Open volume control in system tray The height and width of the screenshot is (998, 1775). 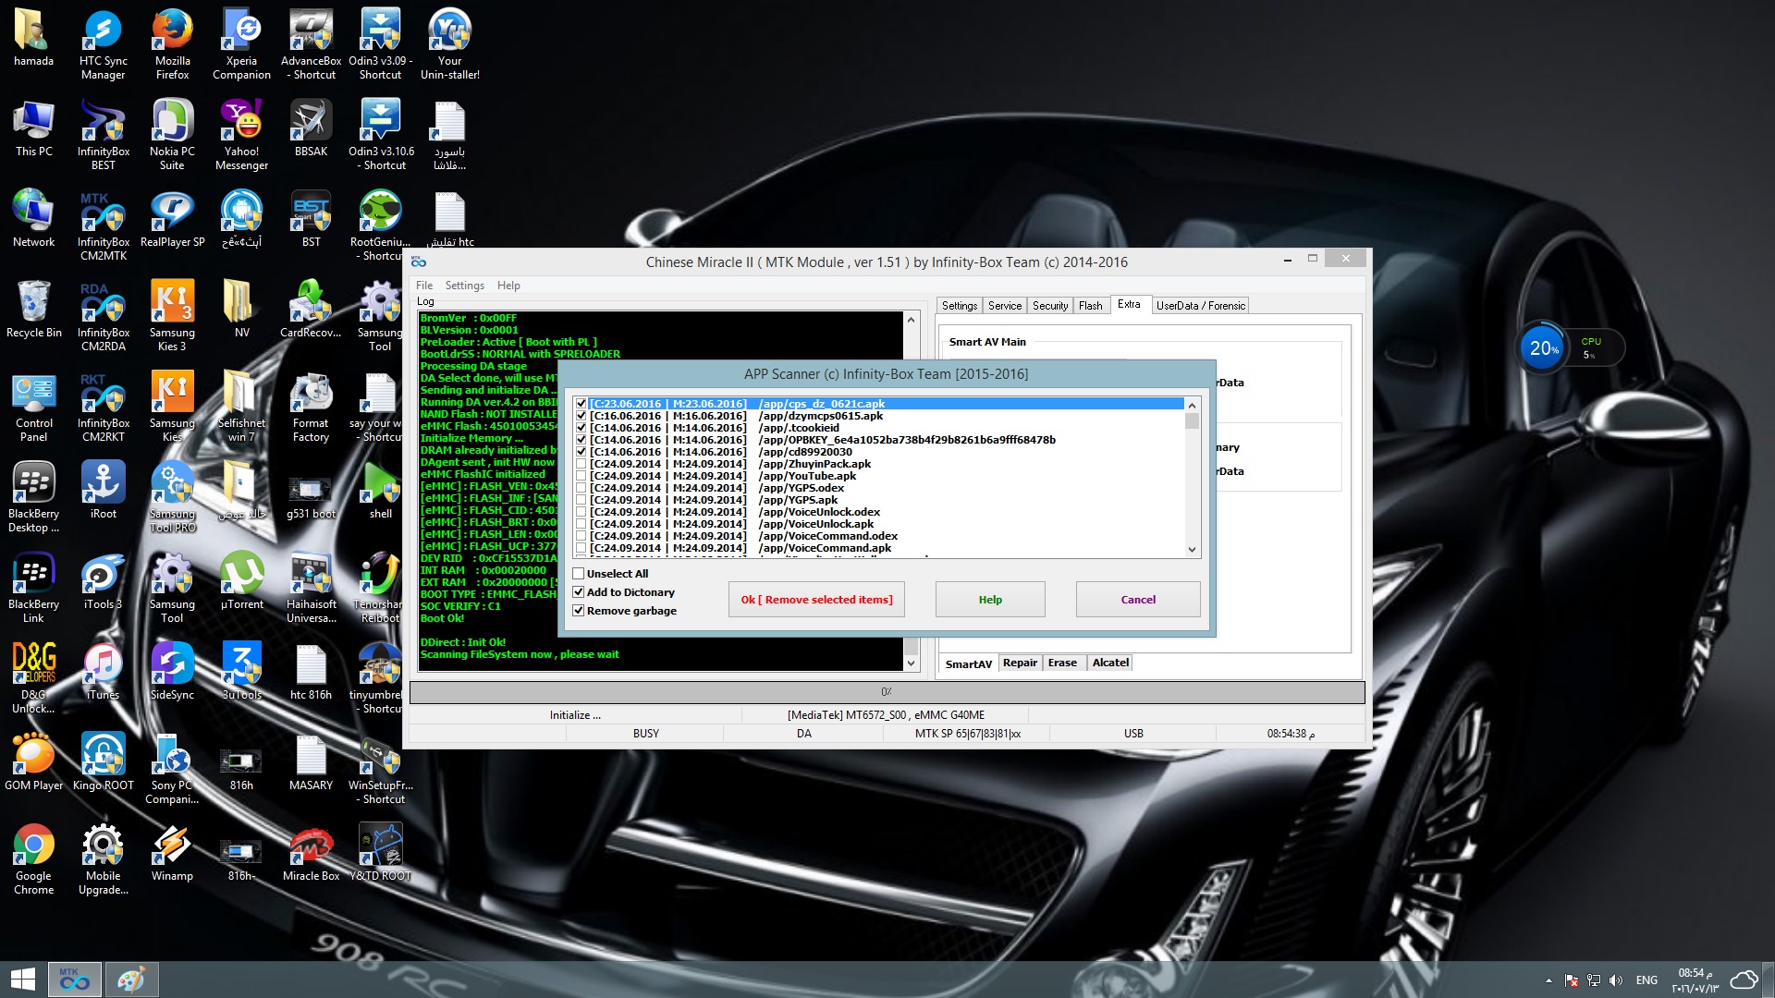click(x=1615, y=980)
